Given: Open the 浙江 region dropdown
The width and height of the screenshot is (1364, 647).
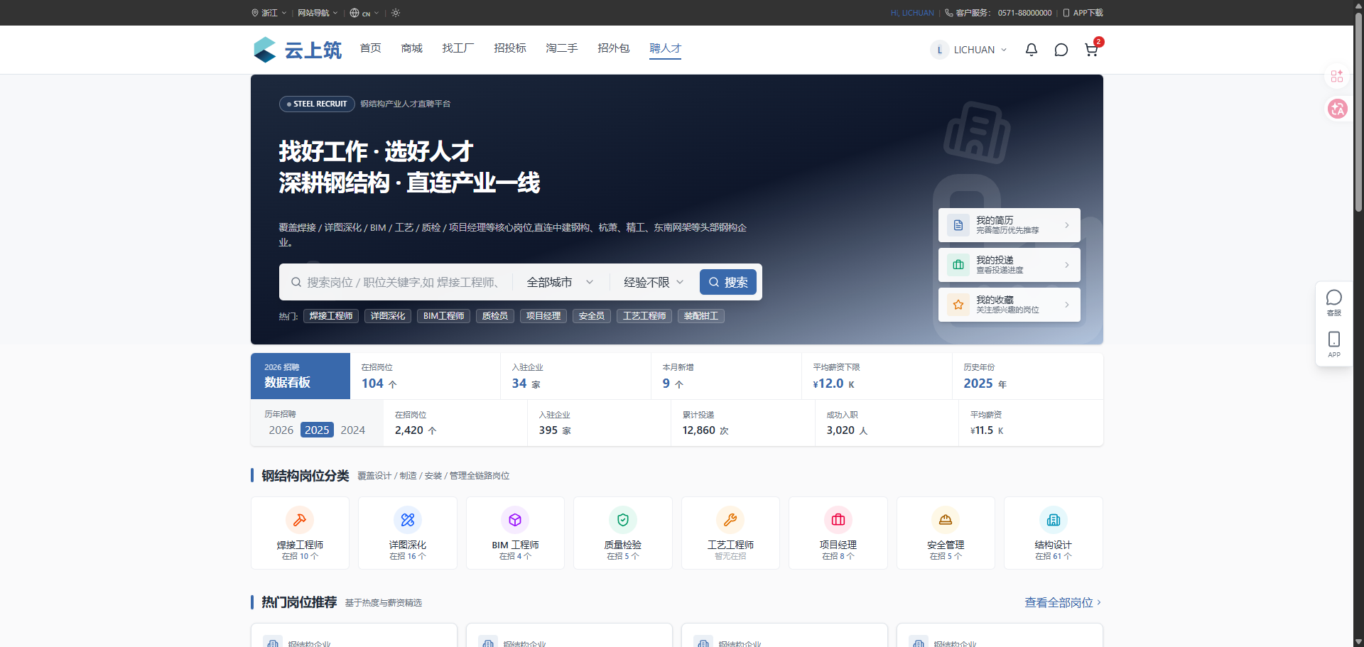Looking at the screenshot, I should pos(269,13).
